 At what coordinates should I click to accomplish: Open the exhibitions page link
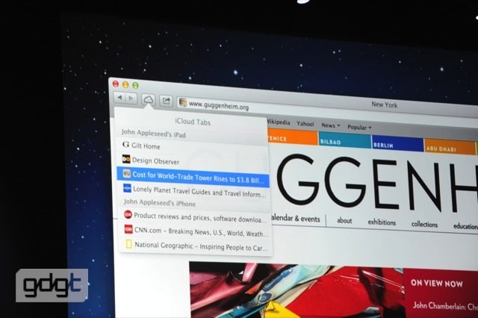(x=382, y=222)
